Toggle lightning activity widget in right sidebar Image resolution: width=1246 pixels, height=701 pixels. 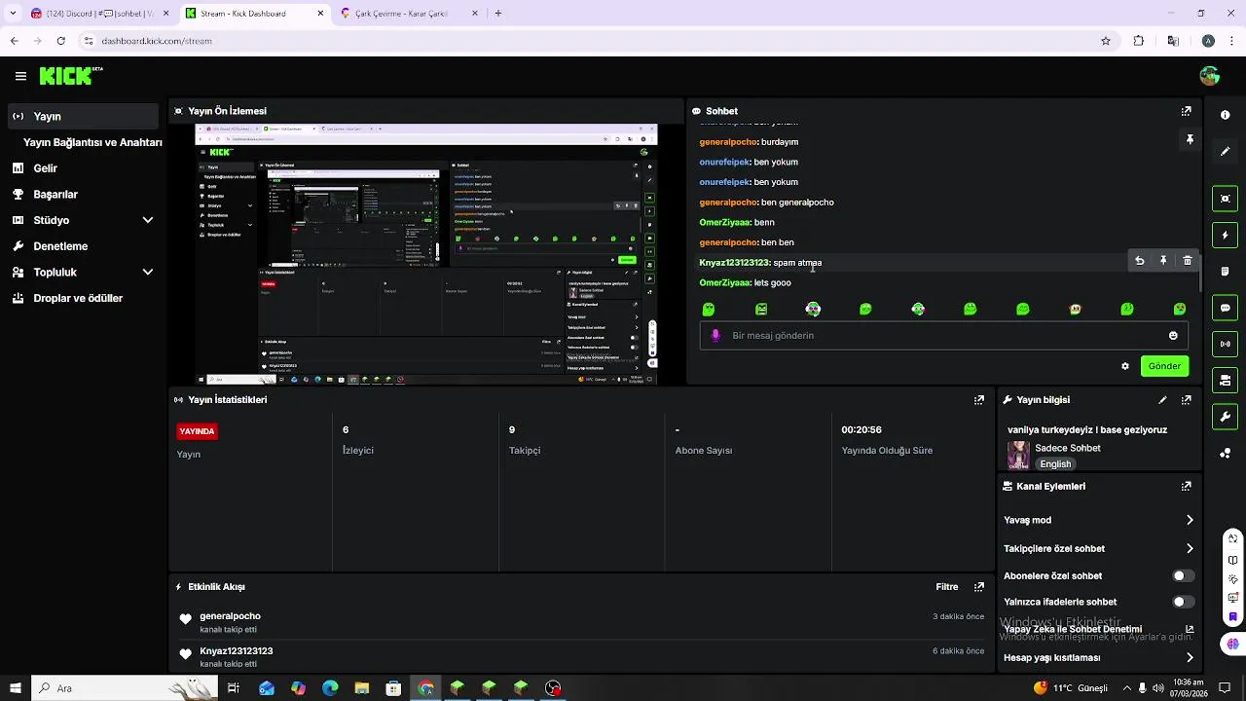1225,235
